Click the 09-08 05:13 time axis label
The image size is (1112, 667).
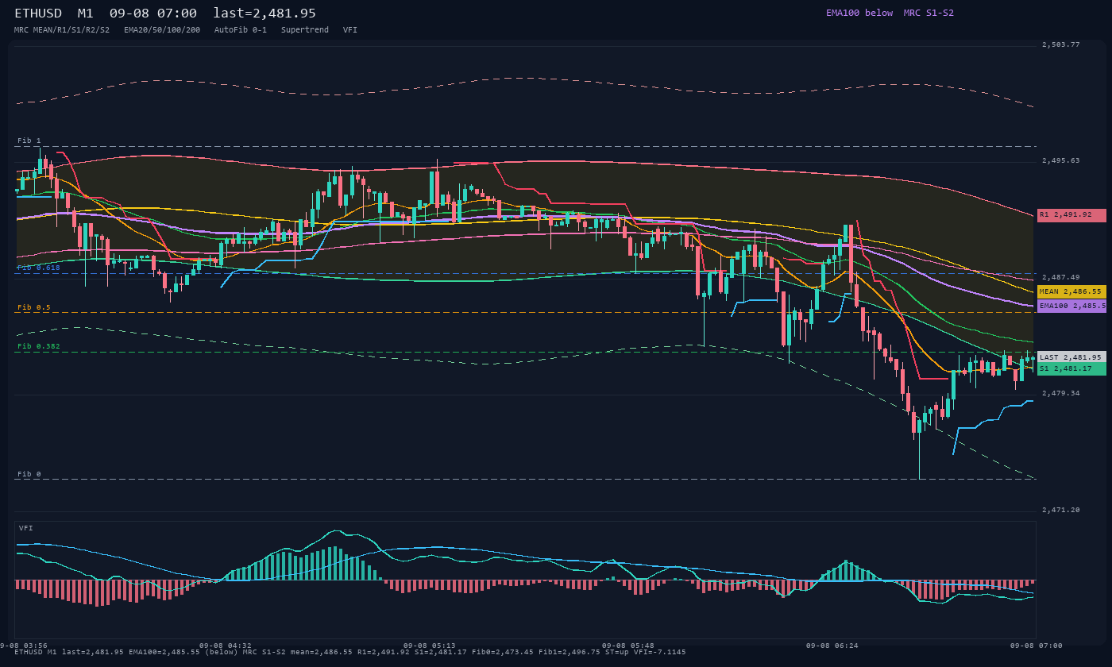click(x=430, y=646)
